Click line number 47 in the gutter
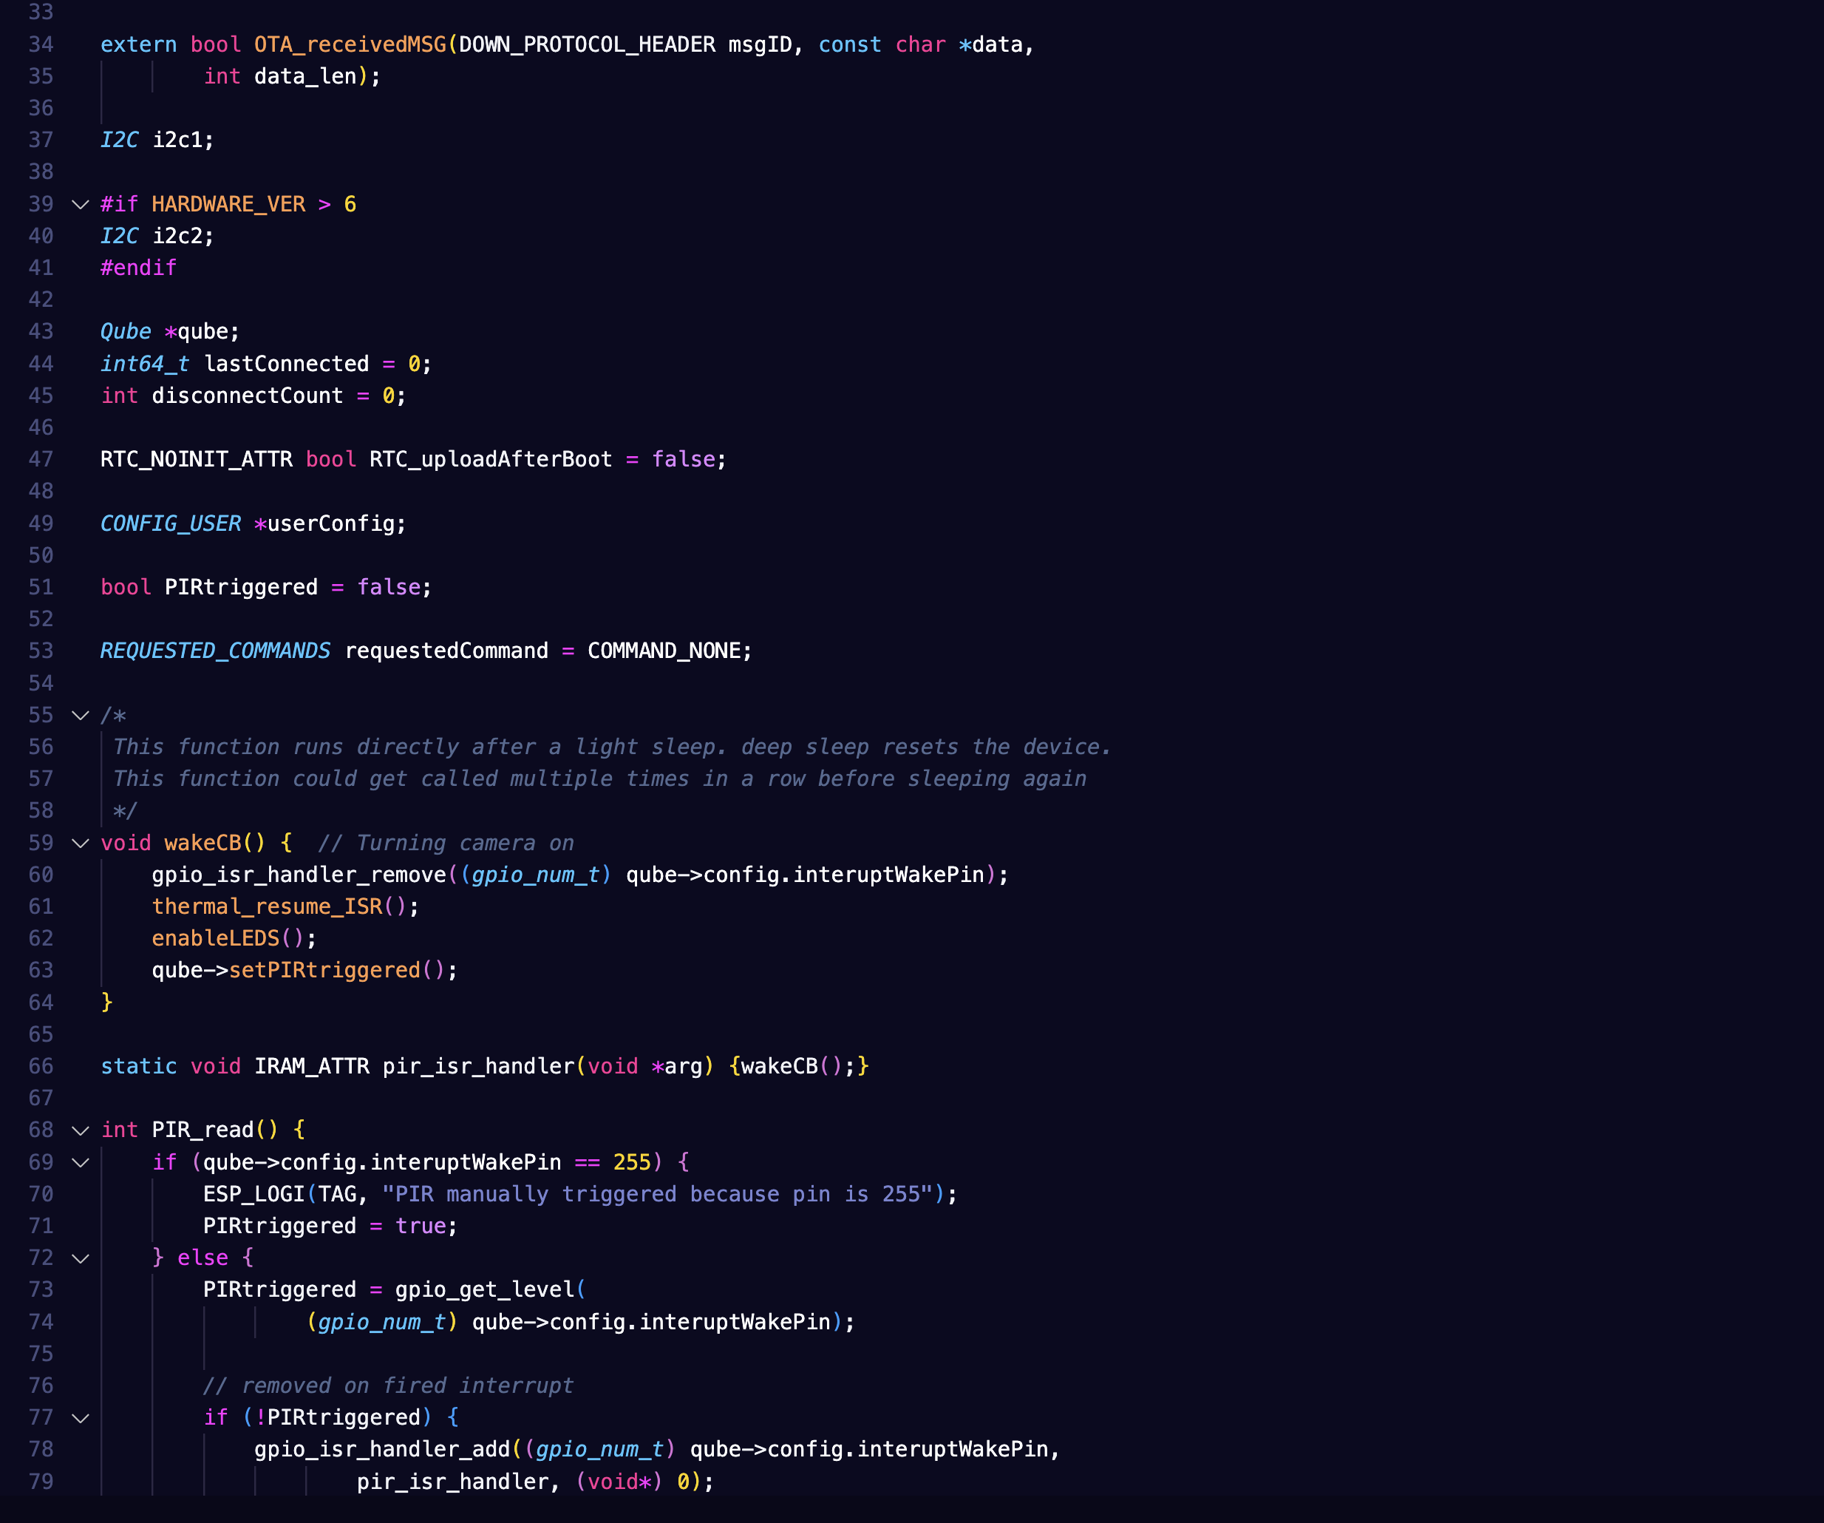 (x=41, y=460)
